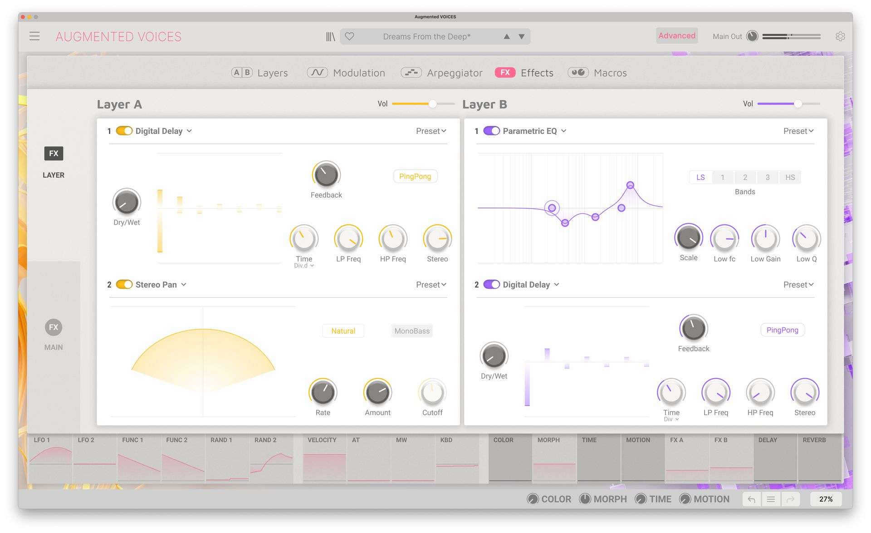Switch to the Layers tab
Viewport: 871px width, 533px height.
(259, 73)
